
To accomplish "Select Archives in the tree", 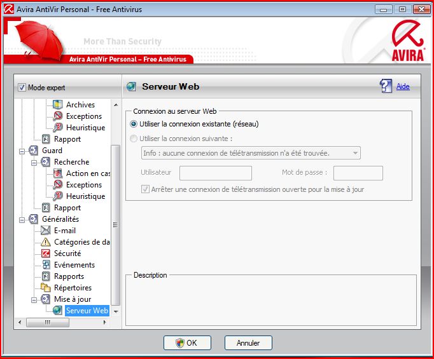I will (x=80, y=104).
